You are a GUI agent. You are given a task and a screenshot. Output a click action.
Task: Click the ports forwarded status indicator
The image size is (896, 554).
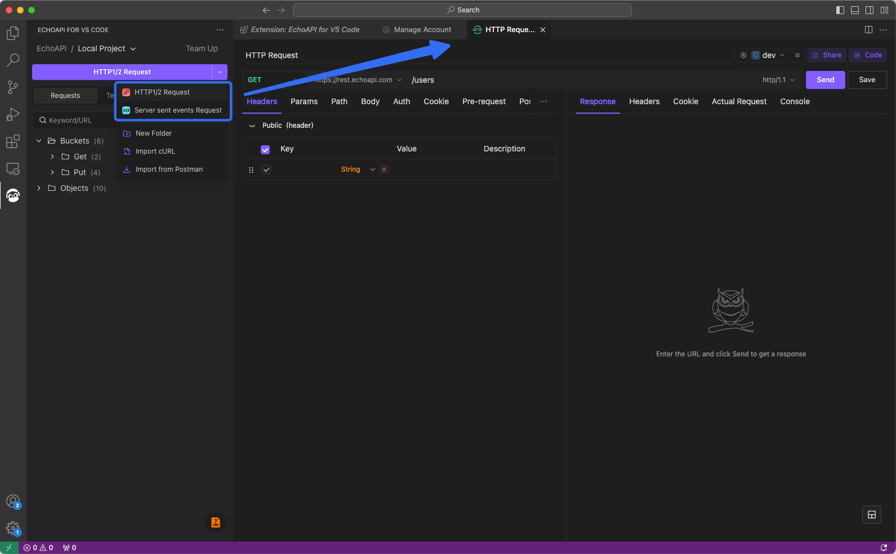click(x=69, y=548)
